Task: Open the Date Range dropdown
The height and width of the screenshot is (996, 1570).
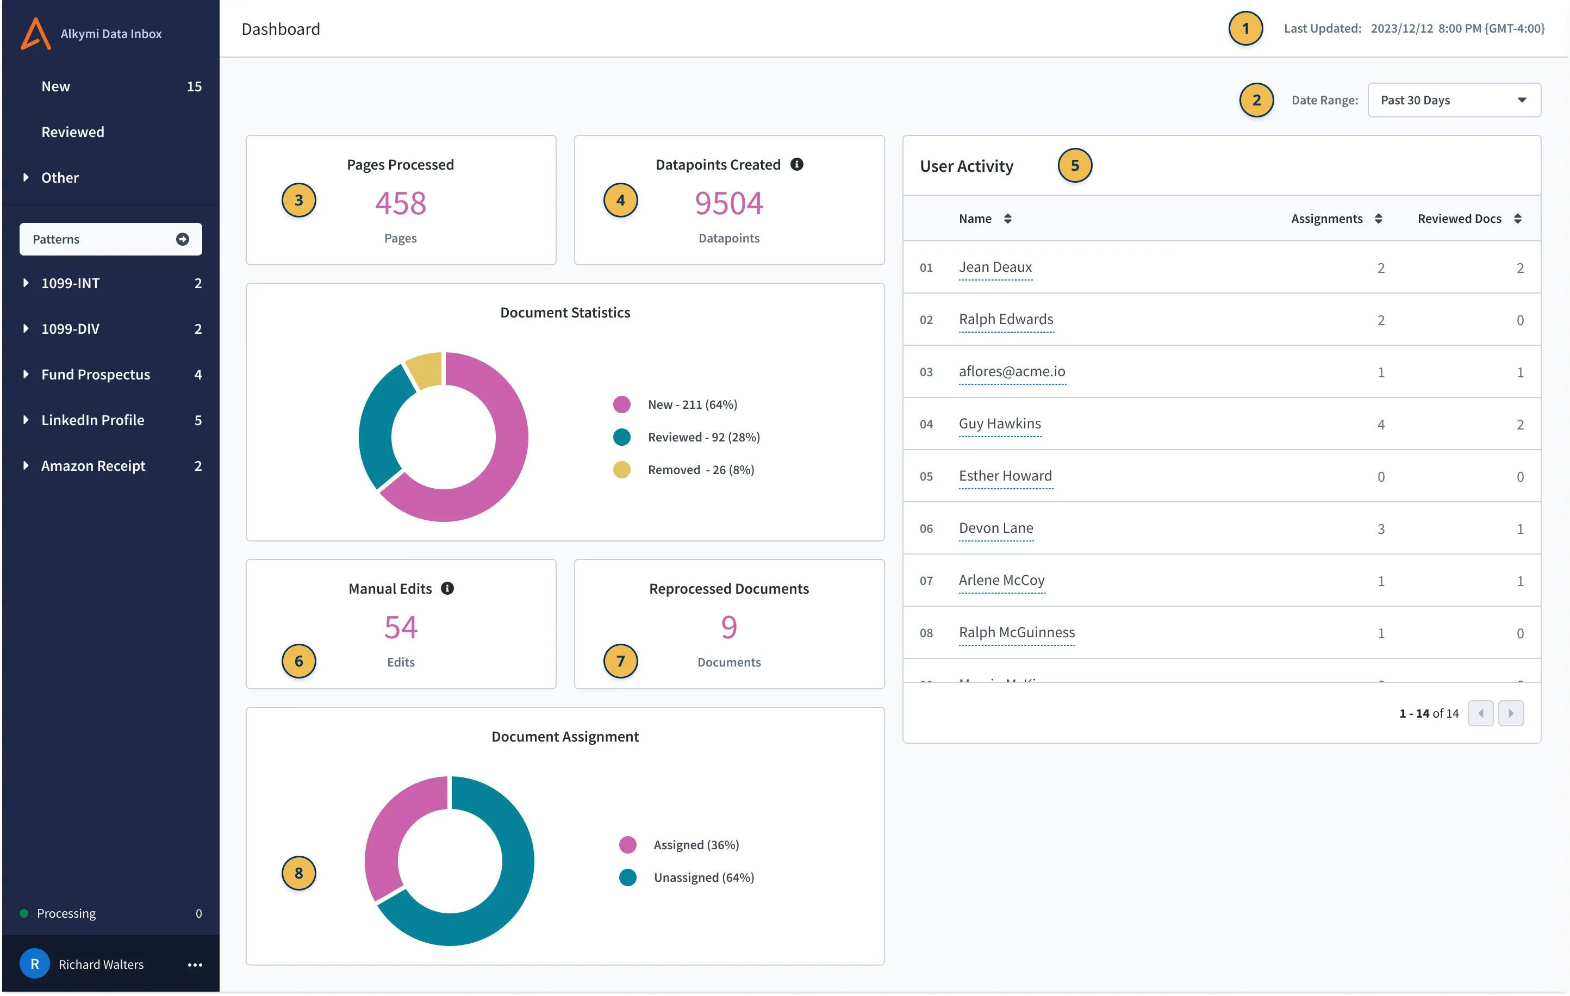Action: 1454,101
